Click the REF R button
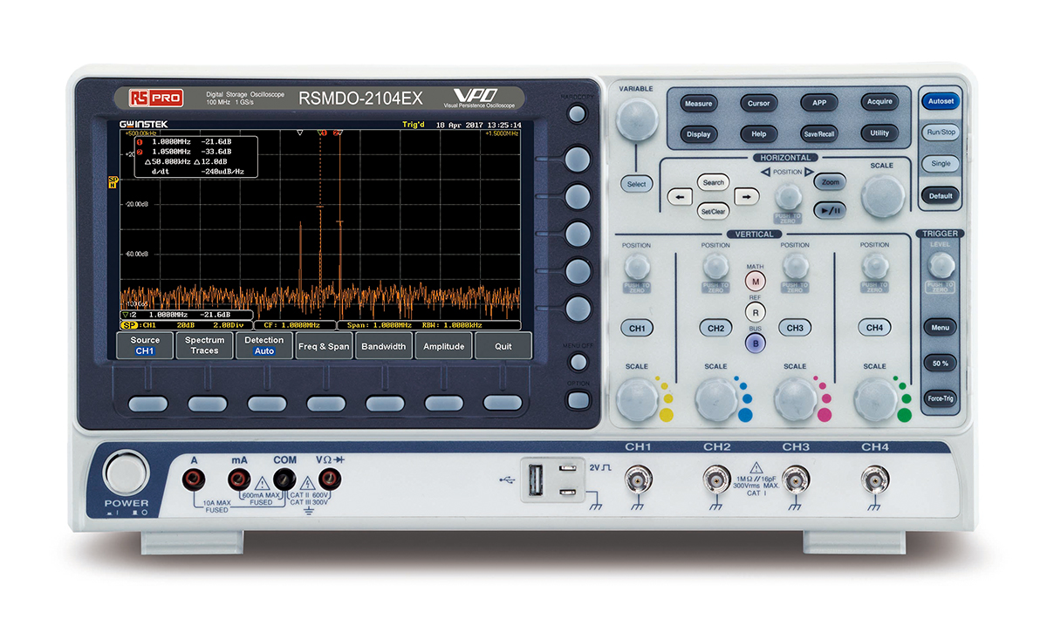Viewport: 1047px width, 639px height. [755, 311]
